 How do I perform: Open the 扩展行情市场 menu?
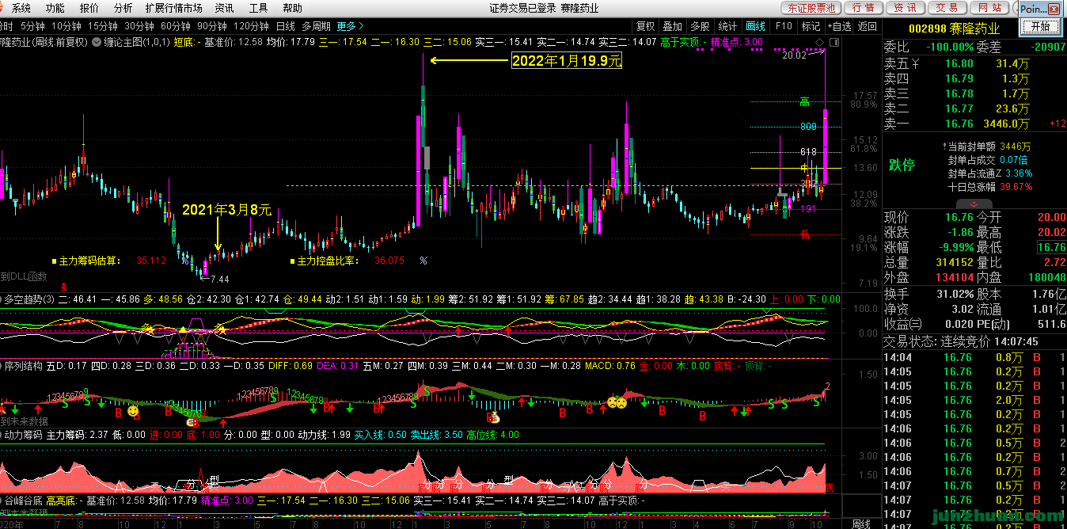[173, 8]
